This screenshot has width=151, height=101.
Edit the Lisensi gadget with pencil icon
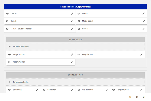(72, 13)
